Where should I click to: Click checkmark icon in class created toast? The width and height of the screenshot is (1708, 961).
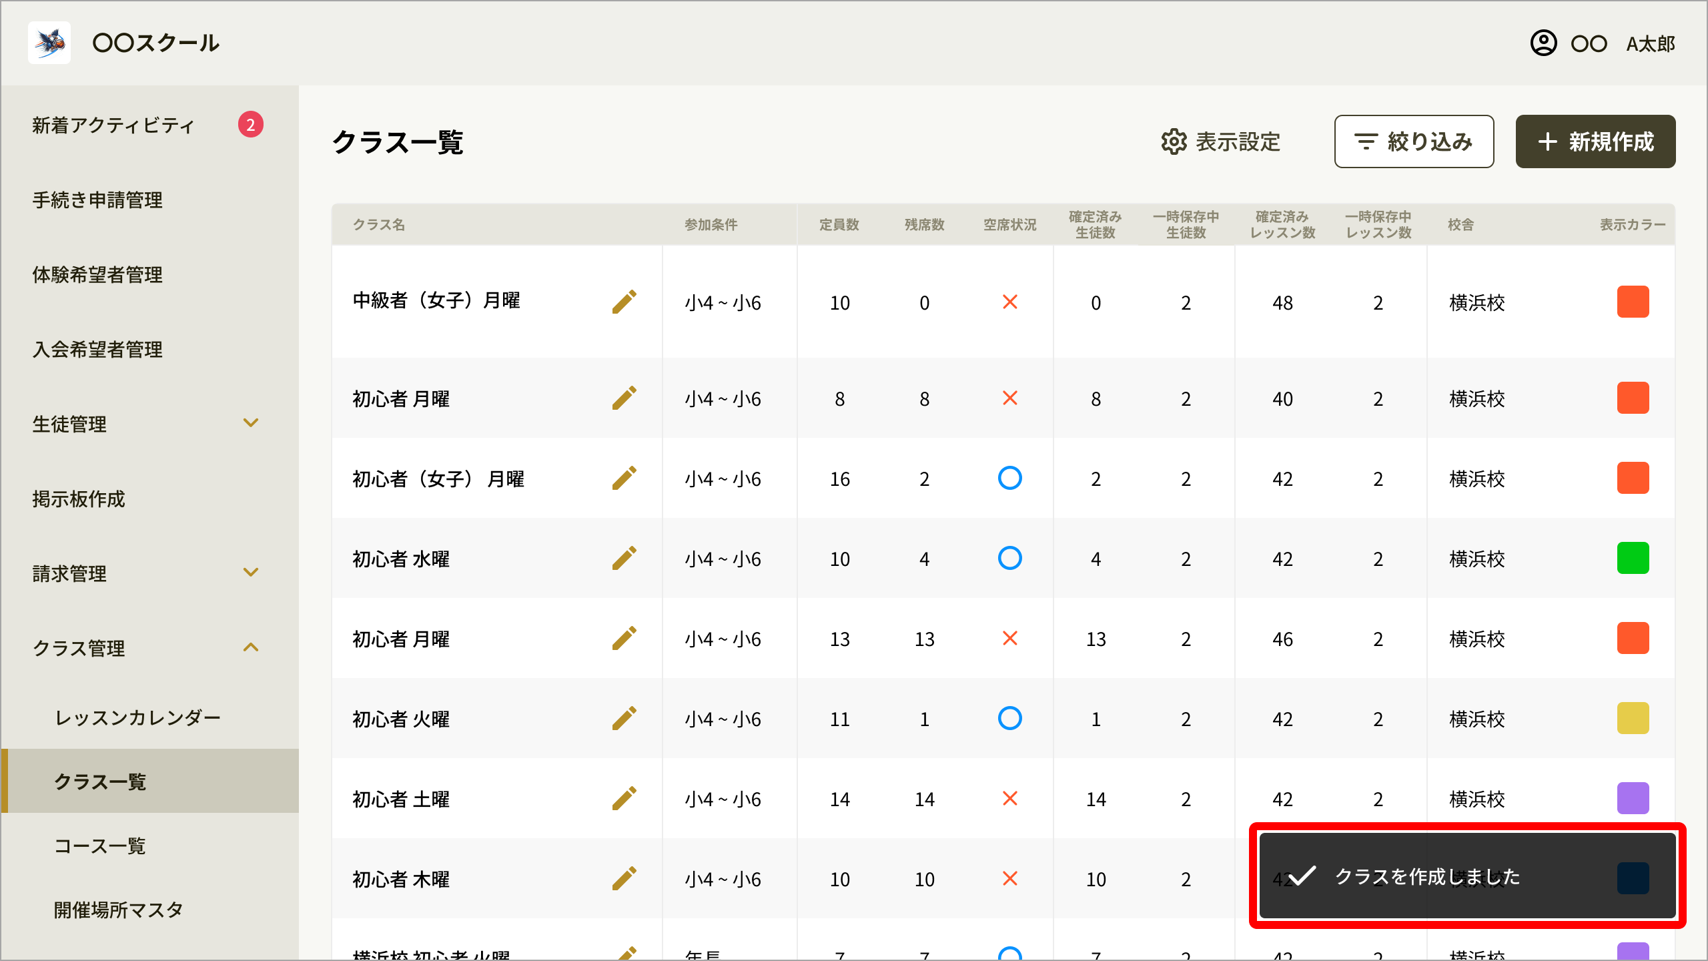(x=1302, y=876)
